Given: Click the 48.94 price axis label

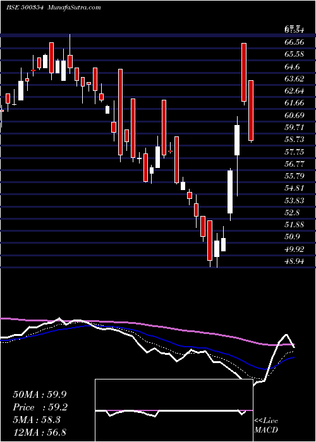Looking at the screenshot, I should coord(295,261).
